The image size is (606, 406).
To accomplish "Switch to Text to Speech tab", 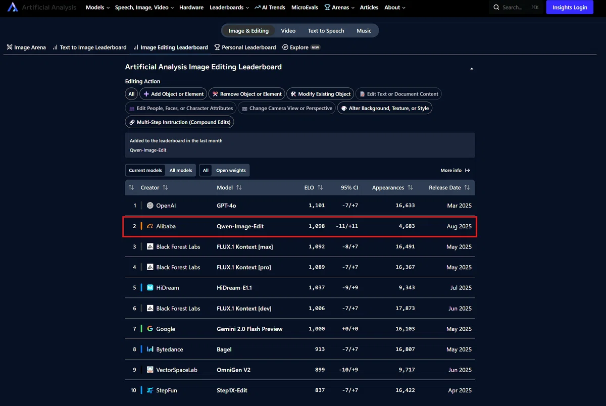I will 326,31.
